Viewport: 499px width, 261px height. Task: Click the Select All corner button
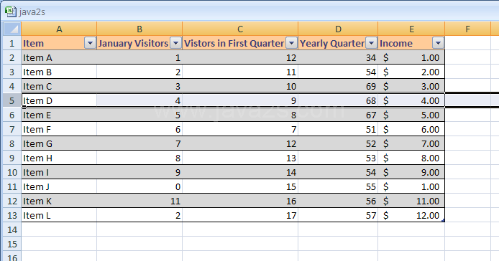(x=12, y=29)
